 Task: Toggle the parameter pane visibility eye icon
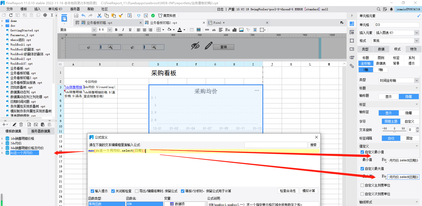click(195, 46)
